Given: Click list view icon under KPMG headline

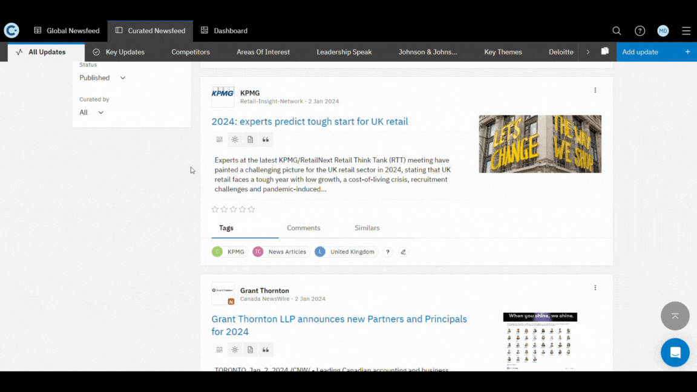Looking at the screenshot, I should (x=220, y=140).
